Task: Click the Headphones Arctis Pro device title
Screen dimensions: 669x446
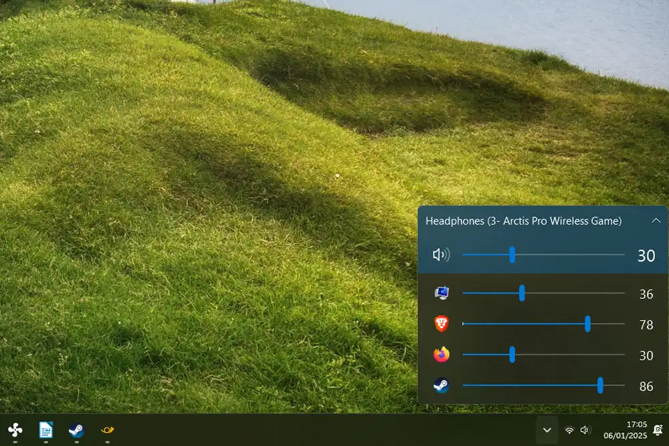Action: (523, 221)
